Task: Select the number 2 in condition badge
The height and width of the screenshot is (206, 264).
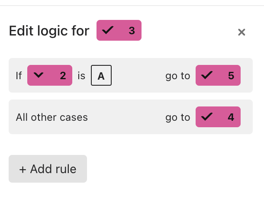Action: 63,76
